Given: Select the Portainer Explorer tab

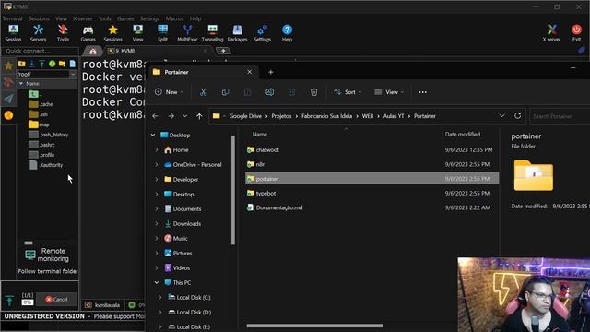Looking at the screenshot, I should coord(203,72).
